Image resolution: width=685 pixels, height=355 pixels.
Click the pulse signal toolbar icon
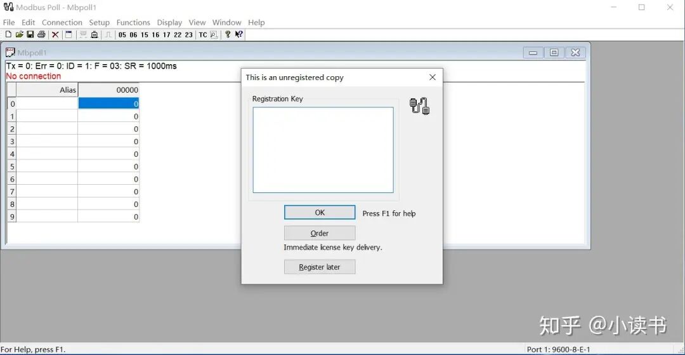point(108,34)
